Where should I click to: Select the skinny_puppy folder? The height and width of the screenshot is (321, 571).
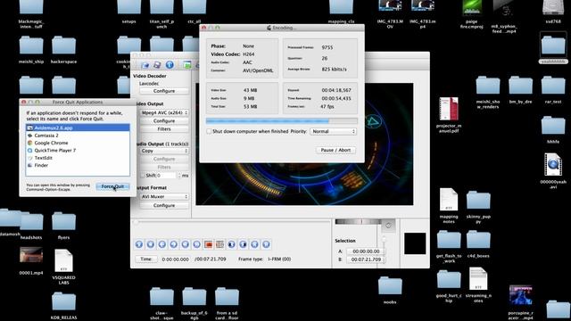[x=478, y=201]
